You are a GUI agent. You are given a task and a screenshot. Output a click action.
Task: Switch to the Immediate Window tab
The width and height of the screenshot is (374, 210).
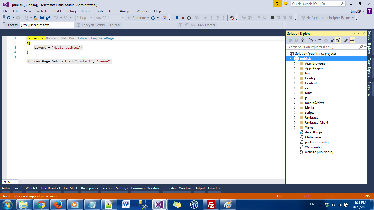[x=177, y=188]
